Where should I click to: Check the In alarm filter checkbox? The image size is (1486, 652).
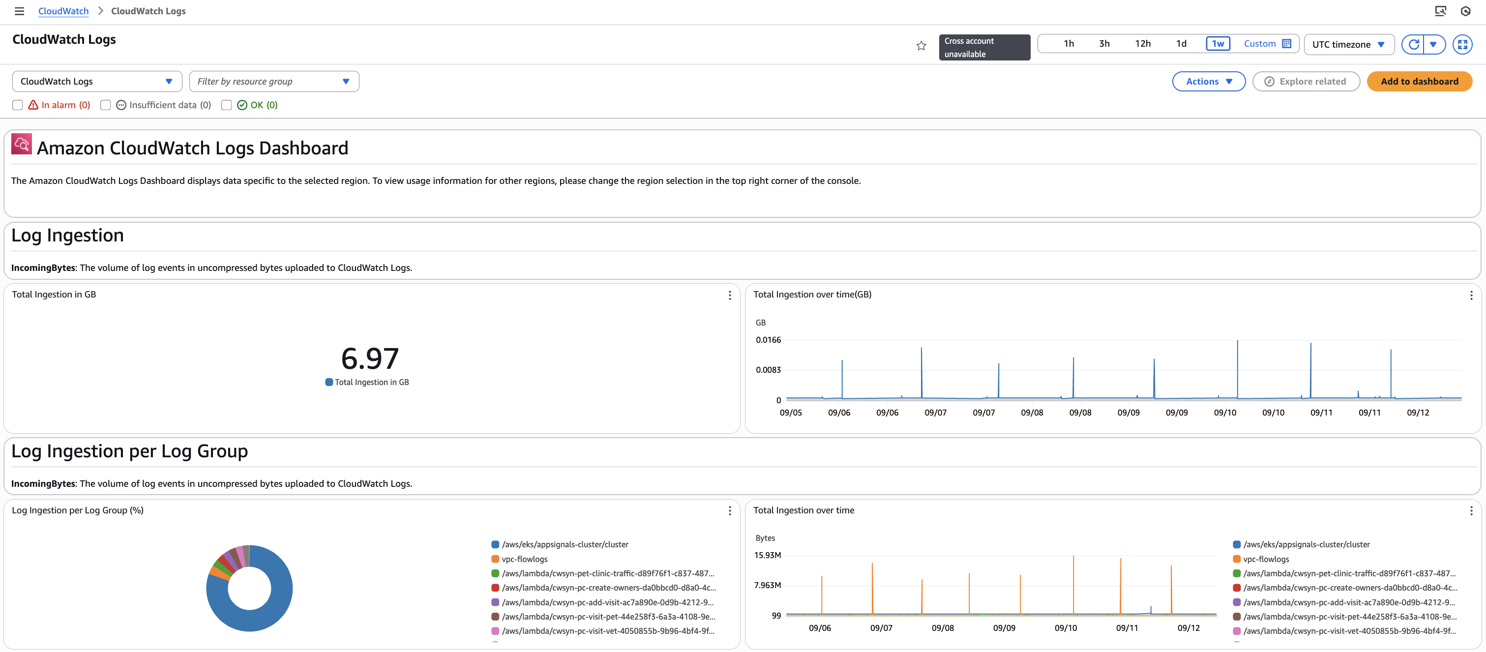17,104
